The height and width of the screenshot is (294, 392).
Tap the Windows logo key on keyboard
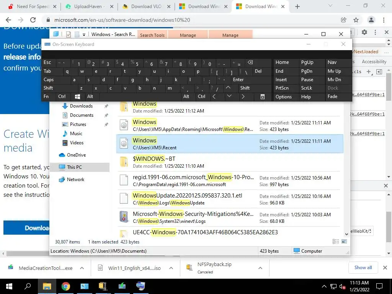(x=77, y=96)
